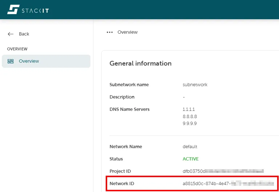The height and width of the screenshot is (192, 279).
Task: Click the STACKIT logo icon
Action: pos(13,10)
